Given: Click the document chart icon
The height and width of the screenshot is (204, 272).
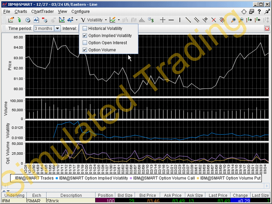Looking at the screenshot, I should coord(36,20).
